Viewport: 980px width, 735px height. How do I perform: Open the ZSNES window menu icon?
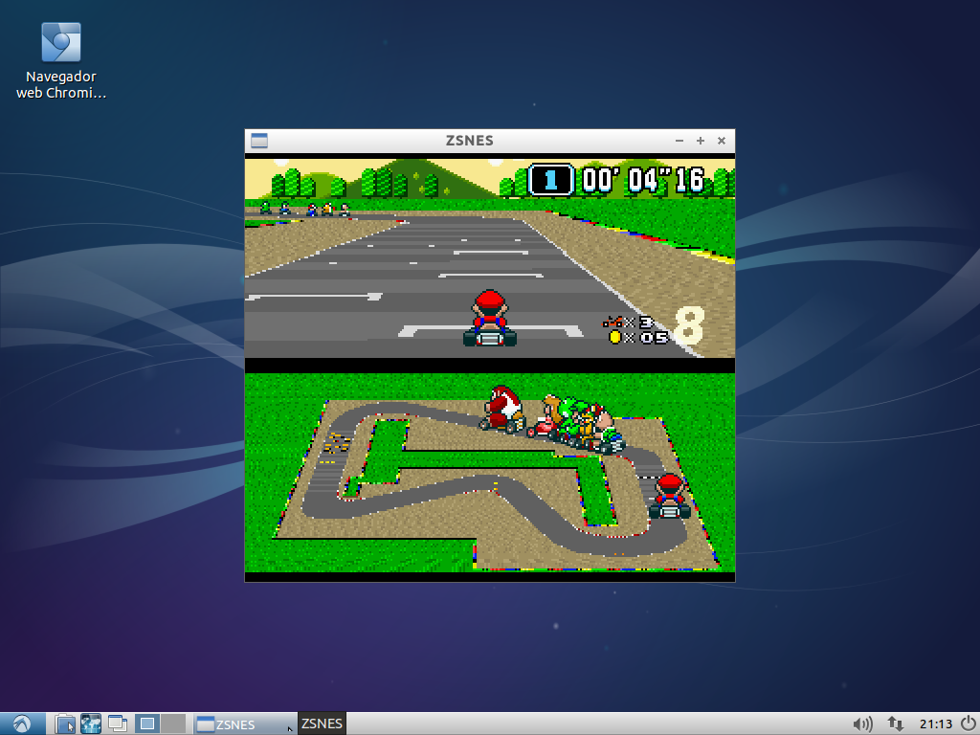point(258,141)
